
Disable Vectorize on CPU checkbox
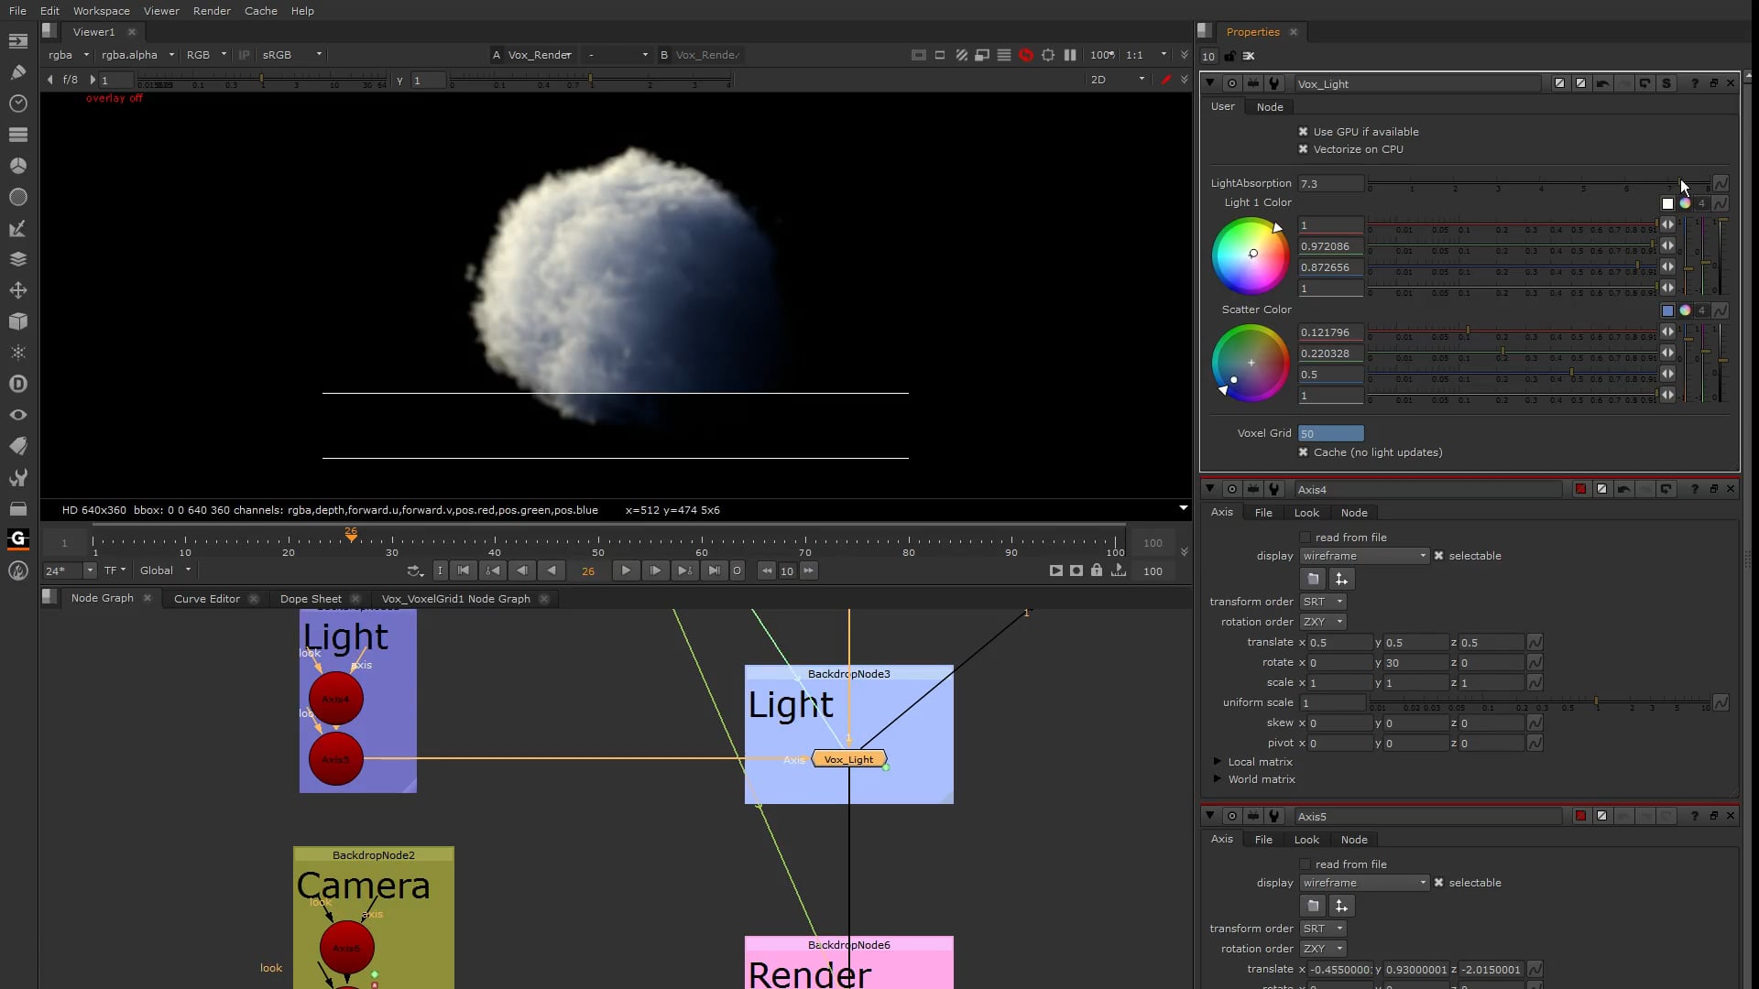(x=1303, y=149)
